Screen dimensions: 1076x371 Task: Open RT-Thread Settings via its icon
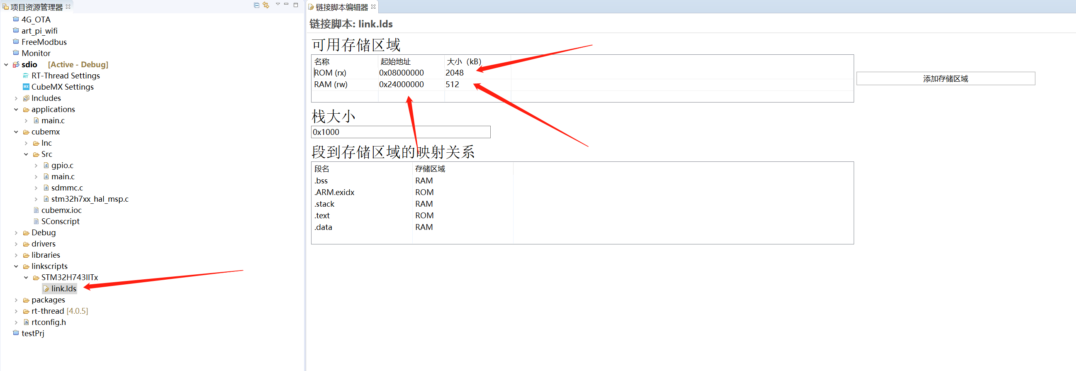(x=26, y=76)
